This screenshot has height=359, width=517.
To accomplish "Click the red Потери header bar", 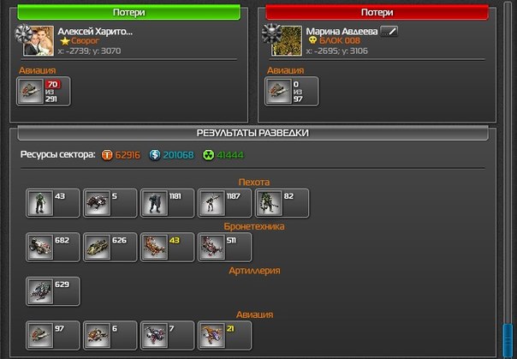I will click(x=377, y=12).
